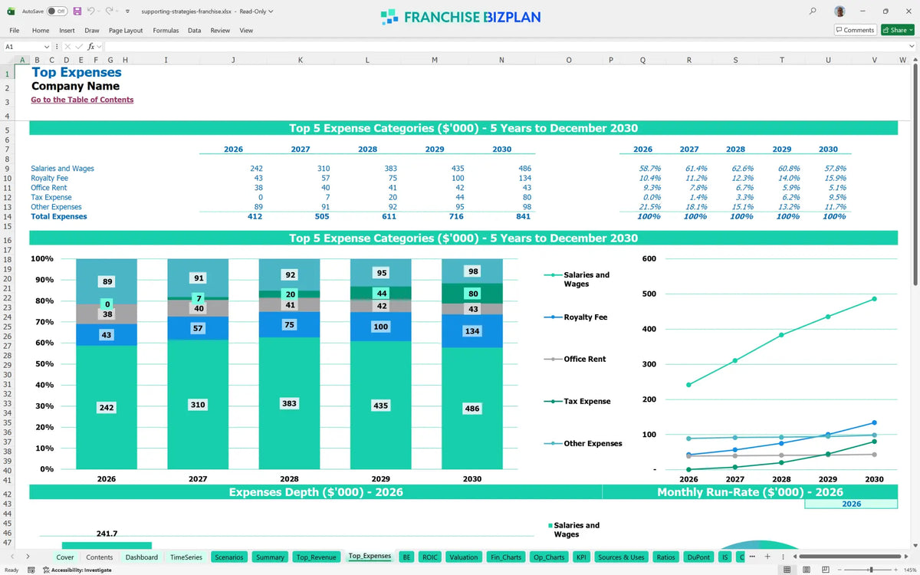Switch to the DuPont sheet tab

(698, 557)
